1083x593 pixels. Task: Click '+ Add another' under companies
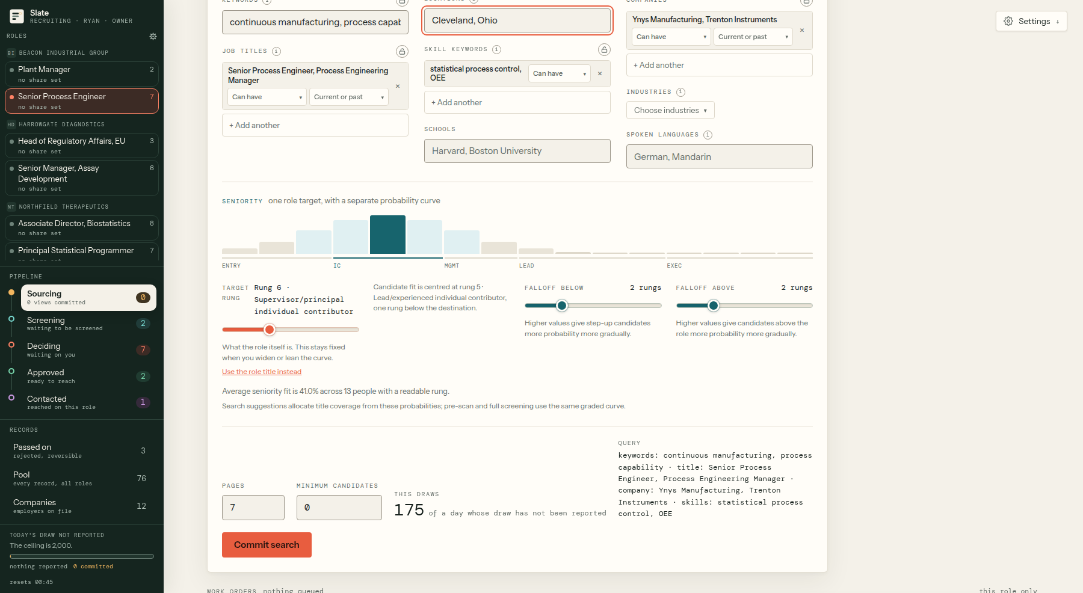pyautogui.click(x=720, y=66)
